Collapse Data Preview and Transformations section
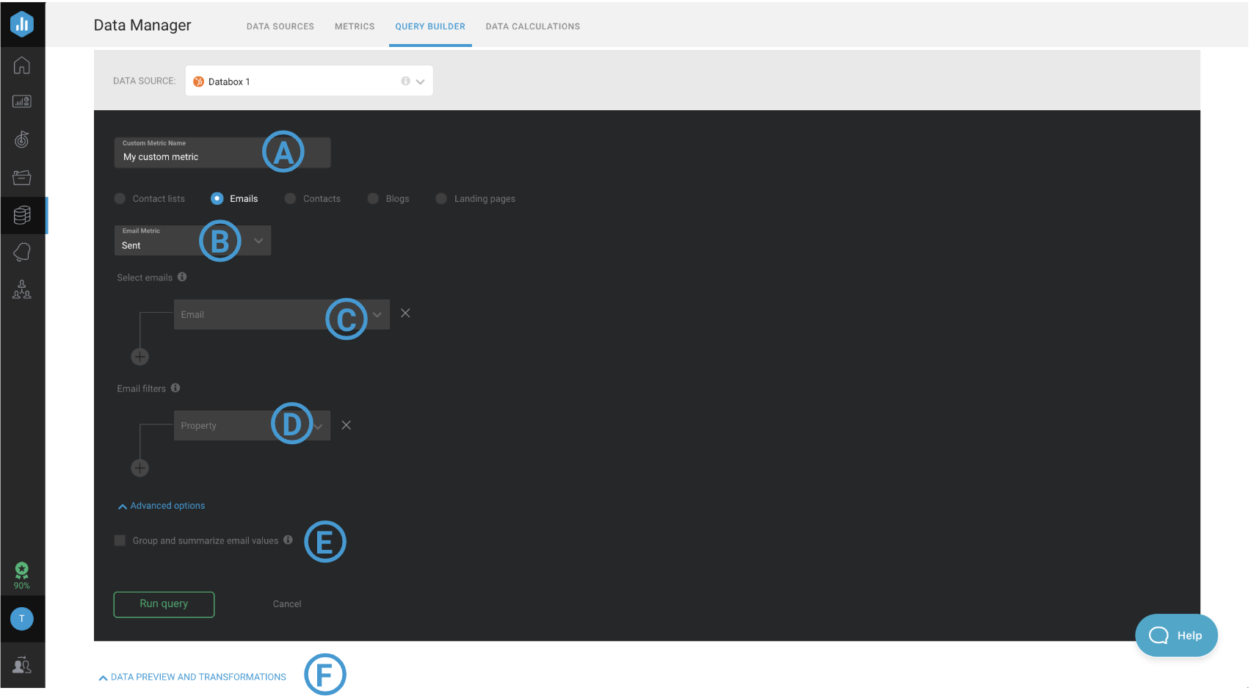 coord(192,677)
